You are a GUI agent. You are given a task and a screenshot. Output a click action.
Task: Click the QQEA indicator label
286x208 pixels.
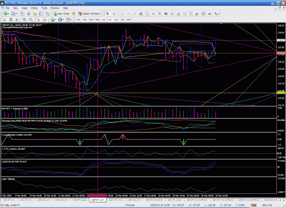tap(14, 161)
